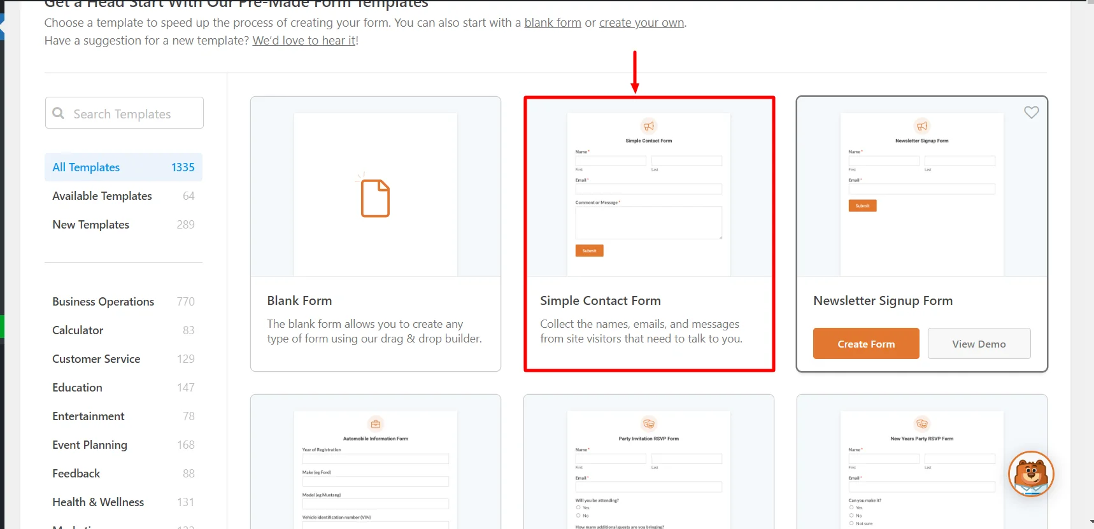The image size is (1094, 529).
Task: Focus the Search Templates input field
Action: (x=124, y=113)
